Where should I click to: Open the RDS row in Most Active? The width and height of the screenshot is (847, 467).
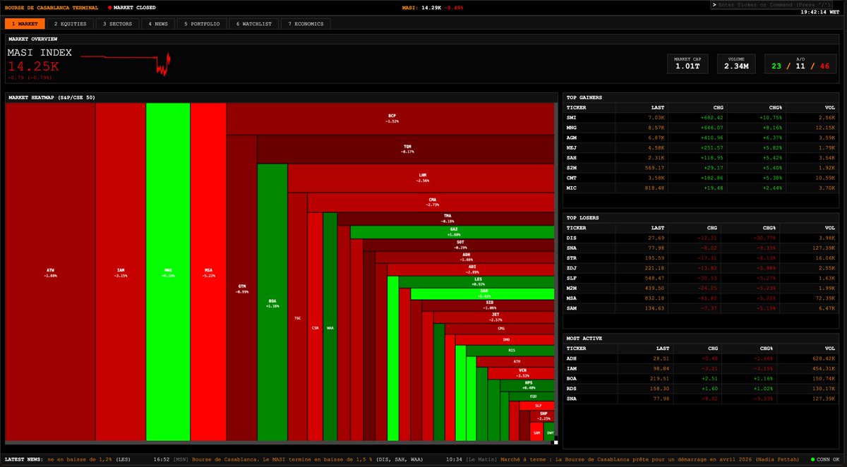(x=702, y=389)
